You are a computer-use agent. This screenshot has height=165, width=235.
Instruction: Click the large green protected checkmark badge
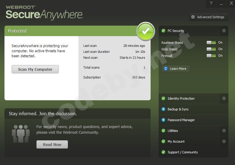click(146, 31)
